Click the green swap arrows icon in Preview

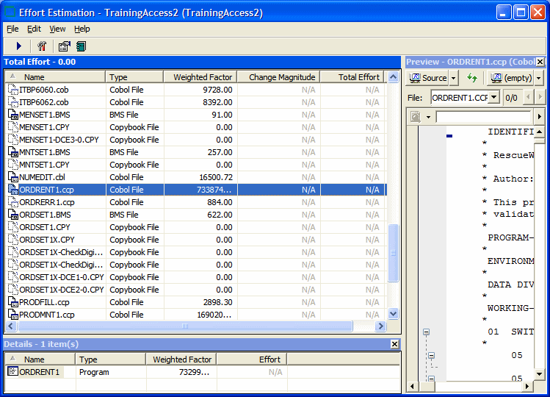[472, 78]
